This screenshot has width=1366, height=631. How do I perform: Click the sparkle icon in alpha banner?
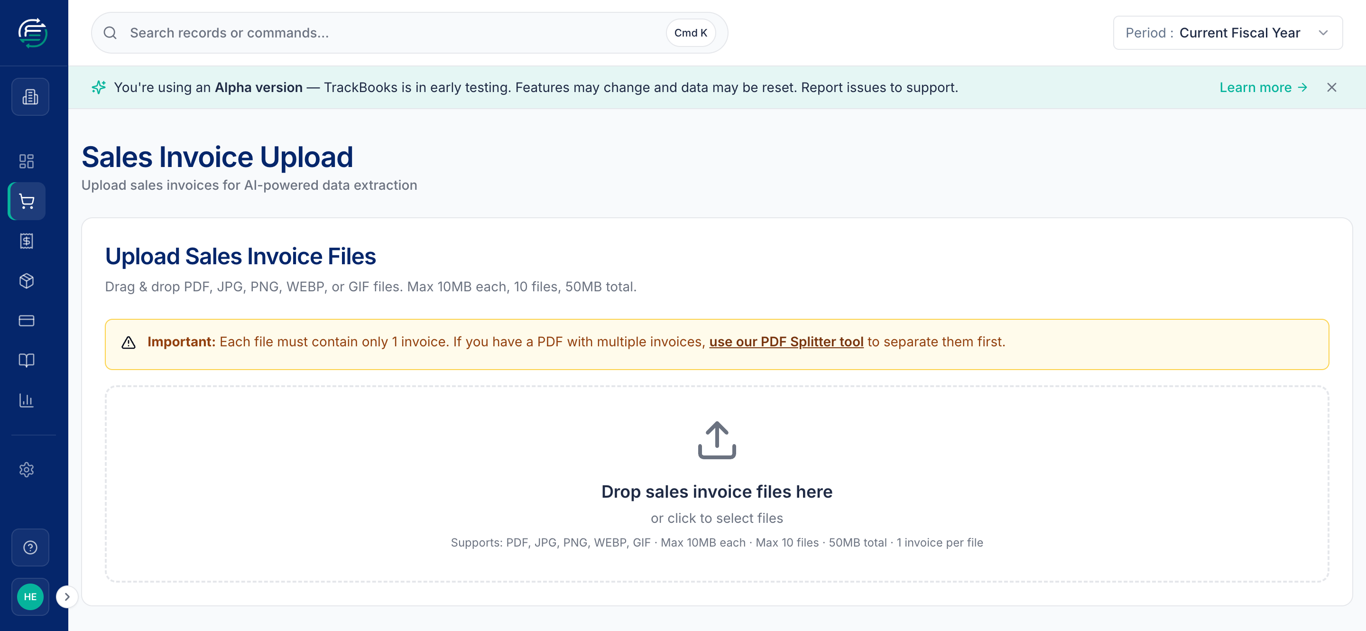[99, 87]
